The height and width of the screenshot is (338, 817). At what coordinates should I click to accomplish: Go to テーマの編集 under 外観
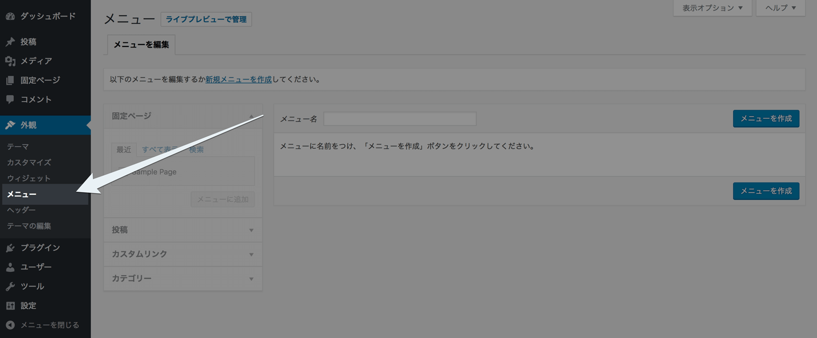(x=29, y=226)
